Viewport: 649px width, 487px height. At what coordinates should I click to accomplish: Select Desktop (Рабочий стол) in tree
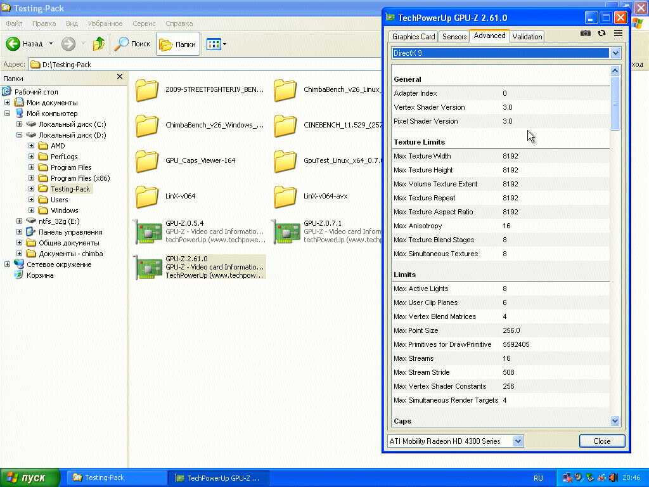click(36, 92)
